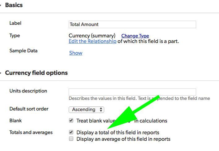Enable Display an average of this field
Image resolution: width=219 pixels, height=151 pixels.
point(71,139)
